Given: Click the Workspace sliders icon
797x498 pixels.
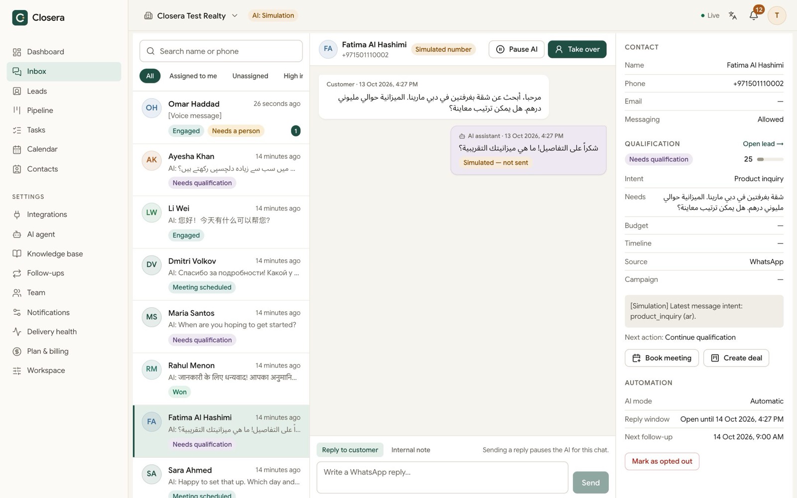Looking at the screenshot, I should (x=17, y=371).
